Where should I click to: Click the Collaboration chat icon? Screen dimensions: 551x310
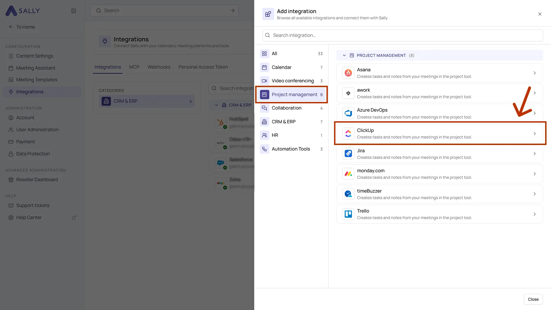tap(264, 108)
